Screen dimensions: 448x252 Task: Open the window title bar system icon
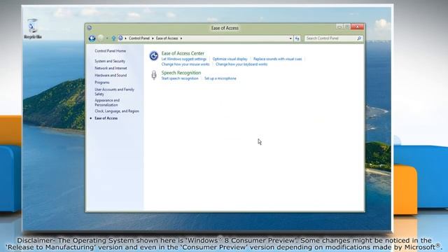[90, 28]
